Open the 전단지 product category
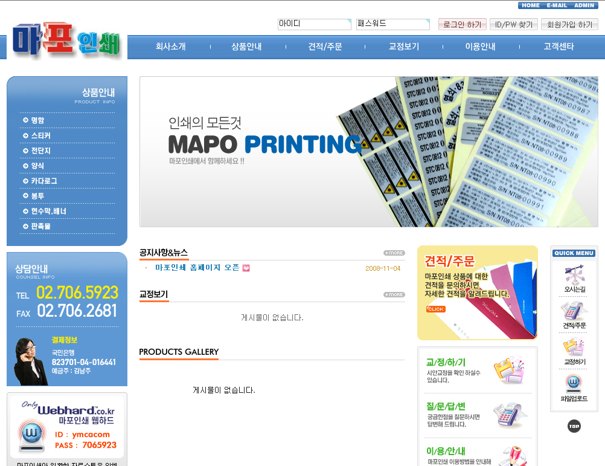 pyautogui.click(x=41, y=150)
